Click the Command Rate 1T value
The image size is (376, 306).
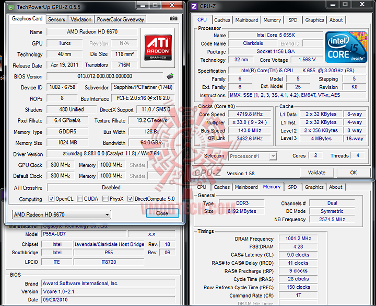(298, 295)
